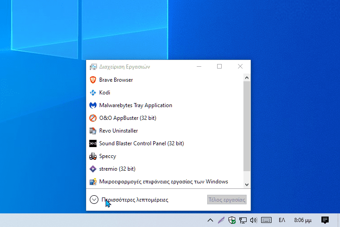The height and width of the screenshot is (227, 340).
Task: Click the O&O AppBuster icon
Action: [x=93, y=118]
